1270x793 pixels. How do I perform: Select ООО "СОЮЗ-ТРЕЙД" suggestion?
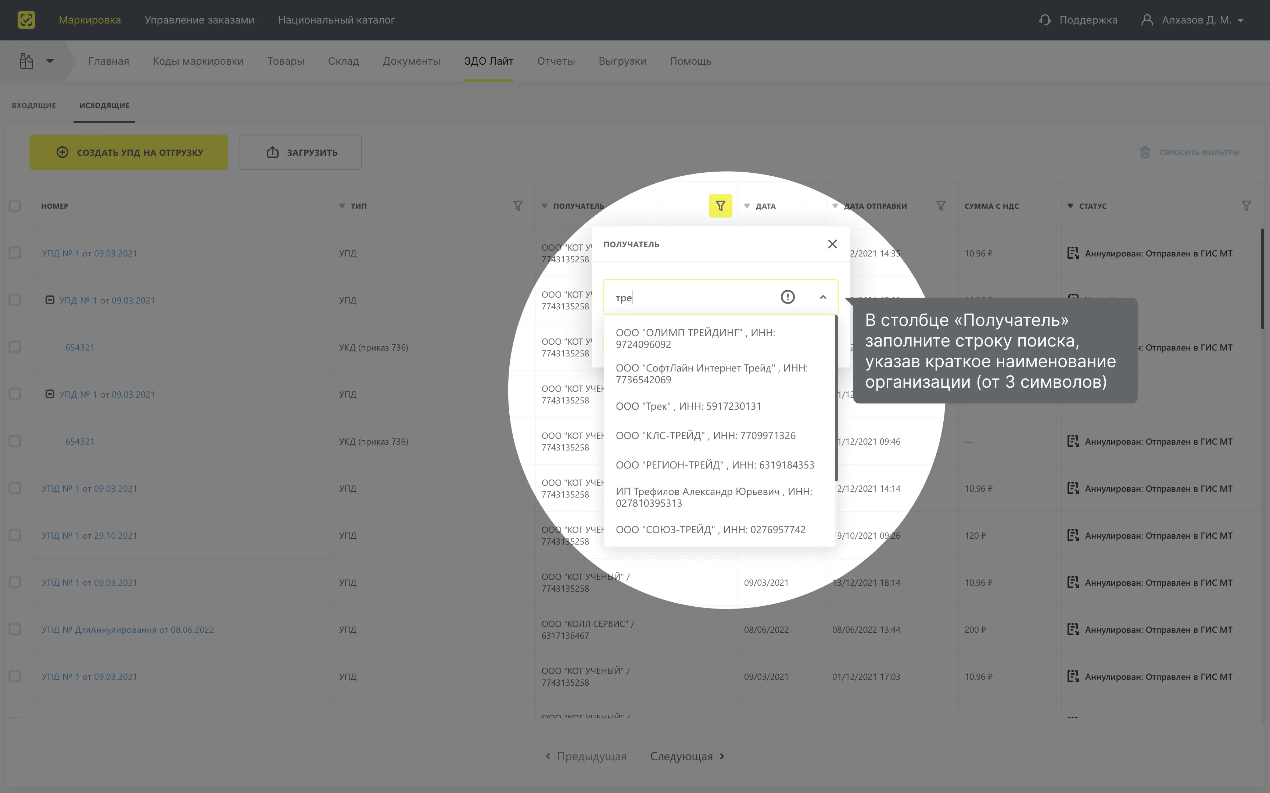(x=719, y=530)
